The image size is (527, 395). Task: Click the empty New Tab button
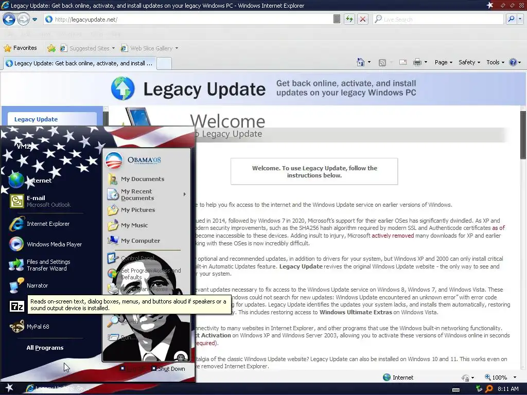pos(164,63)
